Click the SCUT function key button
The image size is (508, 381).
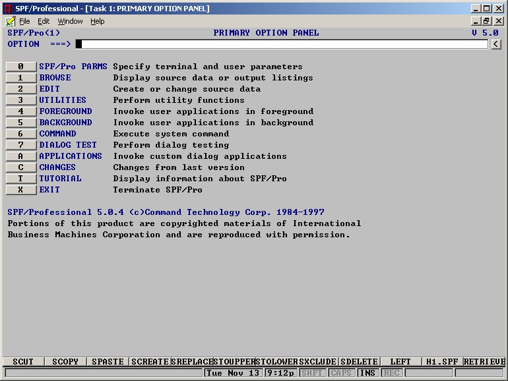(23, 362)
